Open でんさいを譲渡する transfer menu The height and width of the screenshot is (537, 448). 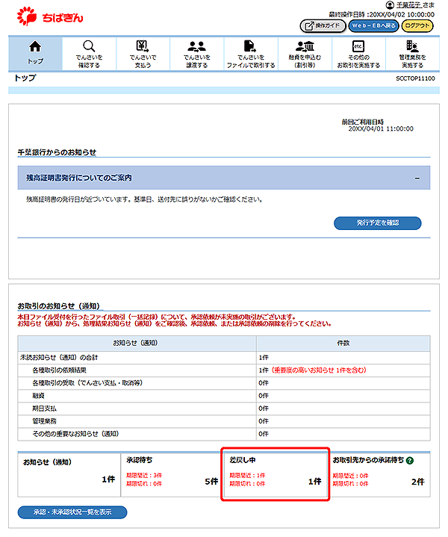[x=197, y=52]
